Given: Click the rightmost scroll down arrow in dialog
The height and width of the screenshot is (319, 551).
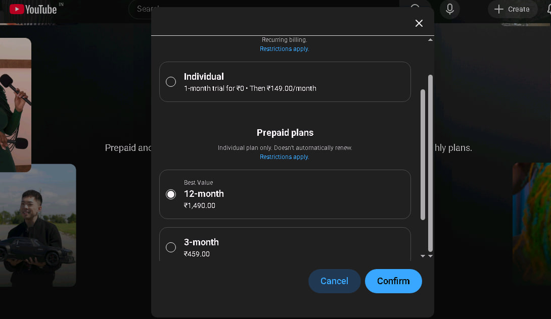Looking at the screenshot, I should (x=430, y=256).
